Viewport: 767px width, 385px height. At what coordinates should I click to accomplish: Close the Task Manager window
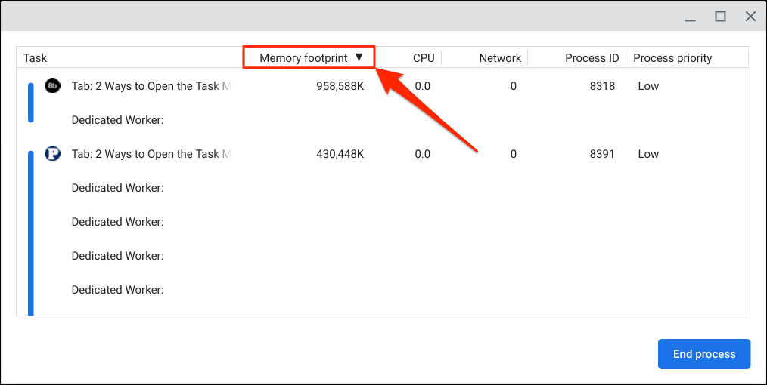750,17
